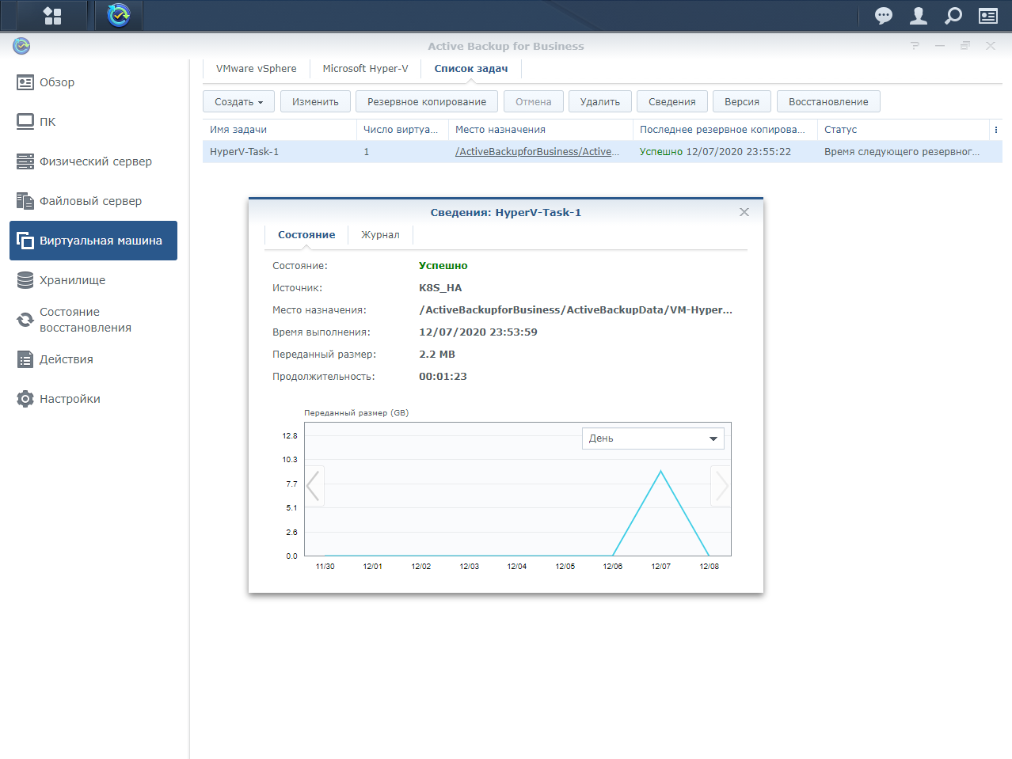Click the Хранилище database icon
The height and width of the screenshot is (759, 1012).
coord(25,280)
